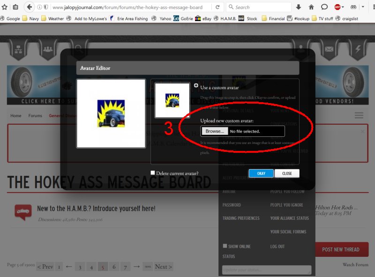375x277 pixels.
Task: Show site information icon in address bar
Action: [x=39, y=7]
